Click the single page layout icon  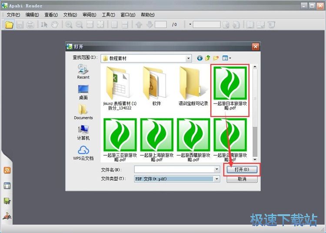pyautogui.click(x=114, y=24)
